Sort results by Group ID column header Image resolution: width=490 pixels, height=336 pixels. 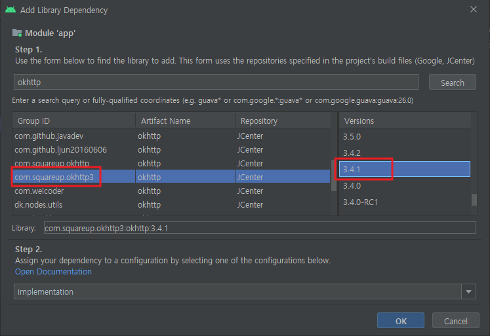73,121
